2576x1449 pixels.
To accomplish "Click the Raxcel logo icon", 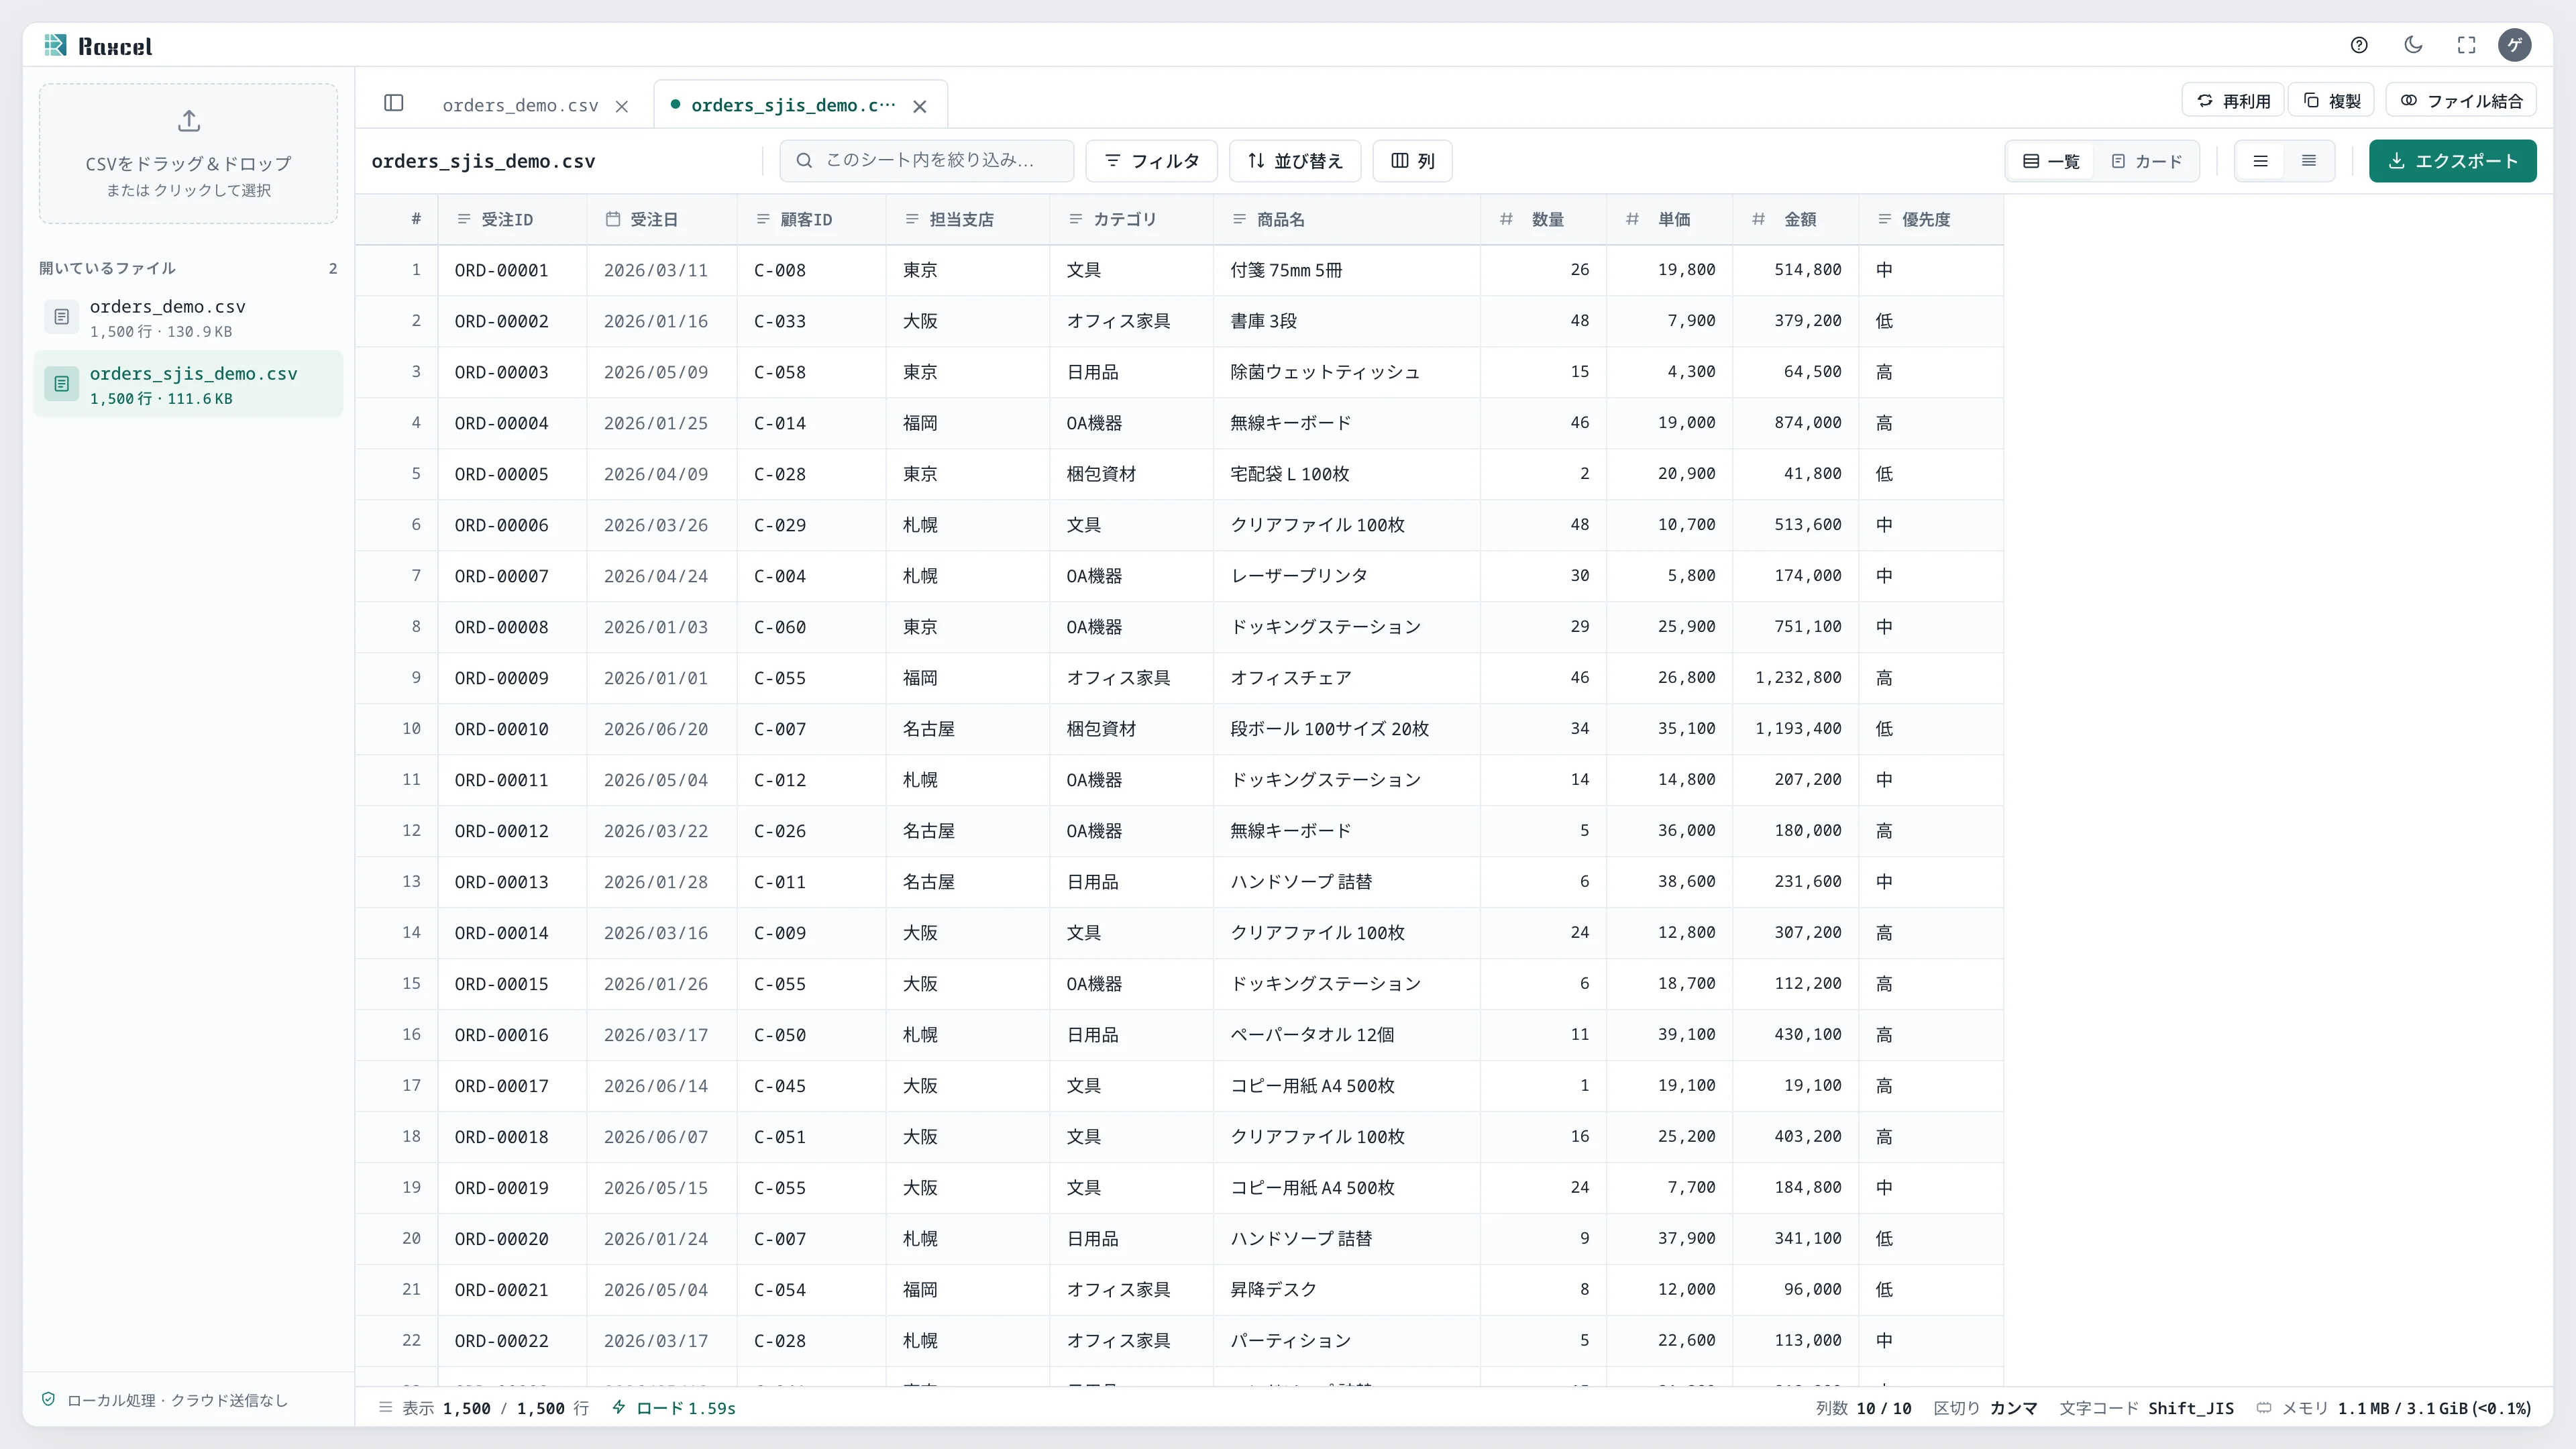I will coord(56,45).
